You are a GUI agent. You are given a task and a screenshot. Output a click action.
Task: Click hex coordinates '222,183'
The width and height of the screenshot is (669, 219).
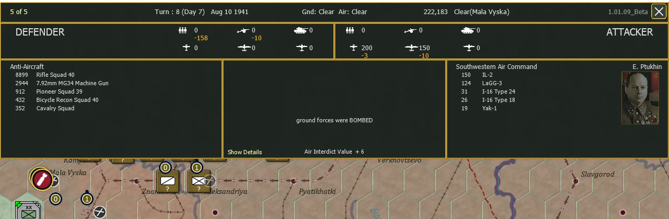pos(435,12)
